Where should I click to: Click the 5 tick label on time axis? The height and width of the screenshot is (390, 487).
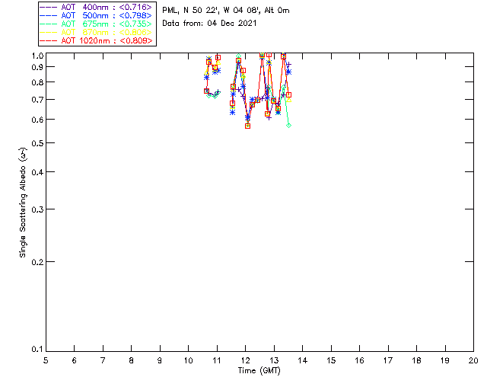46,360
